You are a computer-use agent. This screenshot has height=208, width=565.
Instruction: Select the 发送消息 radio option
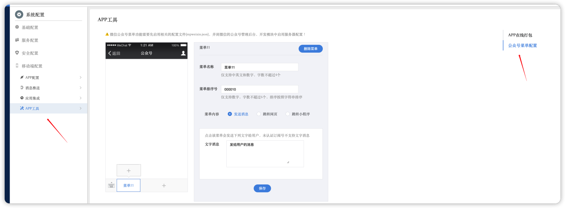pos(230,114)
